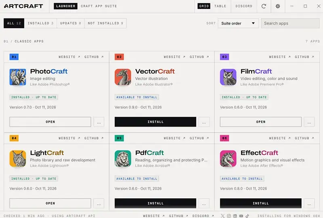Open the LinkedIn social icon
323x218 pixels.
point(235,216)
